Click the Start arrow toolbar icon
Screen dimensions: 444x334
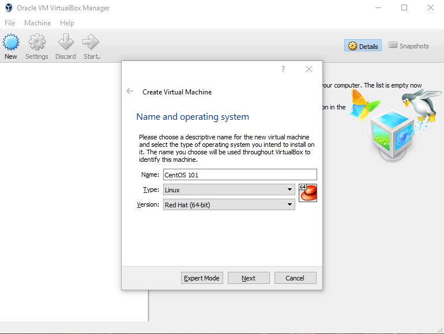click(91, 42)
